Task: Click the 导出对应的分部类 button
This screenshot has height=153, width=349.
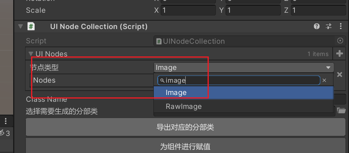Action: 185,127
